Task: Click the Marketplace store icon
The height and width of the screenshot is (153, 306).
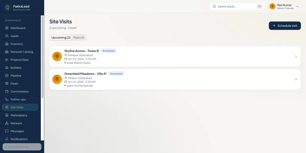Action: point(7,115)
